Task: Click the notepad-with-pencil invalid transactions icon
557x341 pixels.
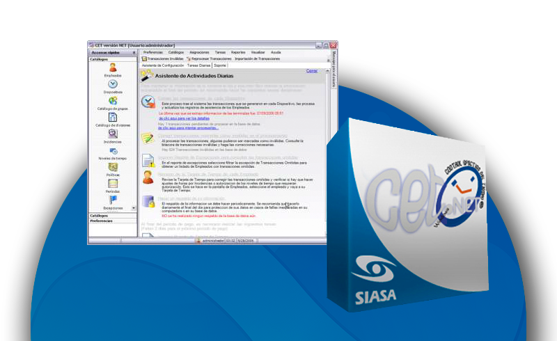Action: click(x=148, y=138)
